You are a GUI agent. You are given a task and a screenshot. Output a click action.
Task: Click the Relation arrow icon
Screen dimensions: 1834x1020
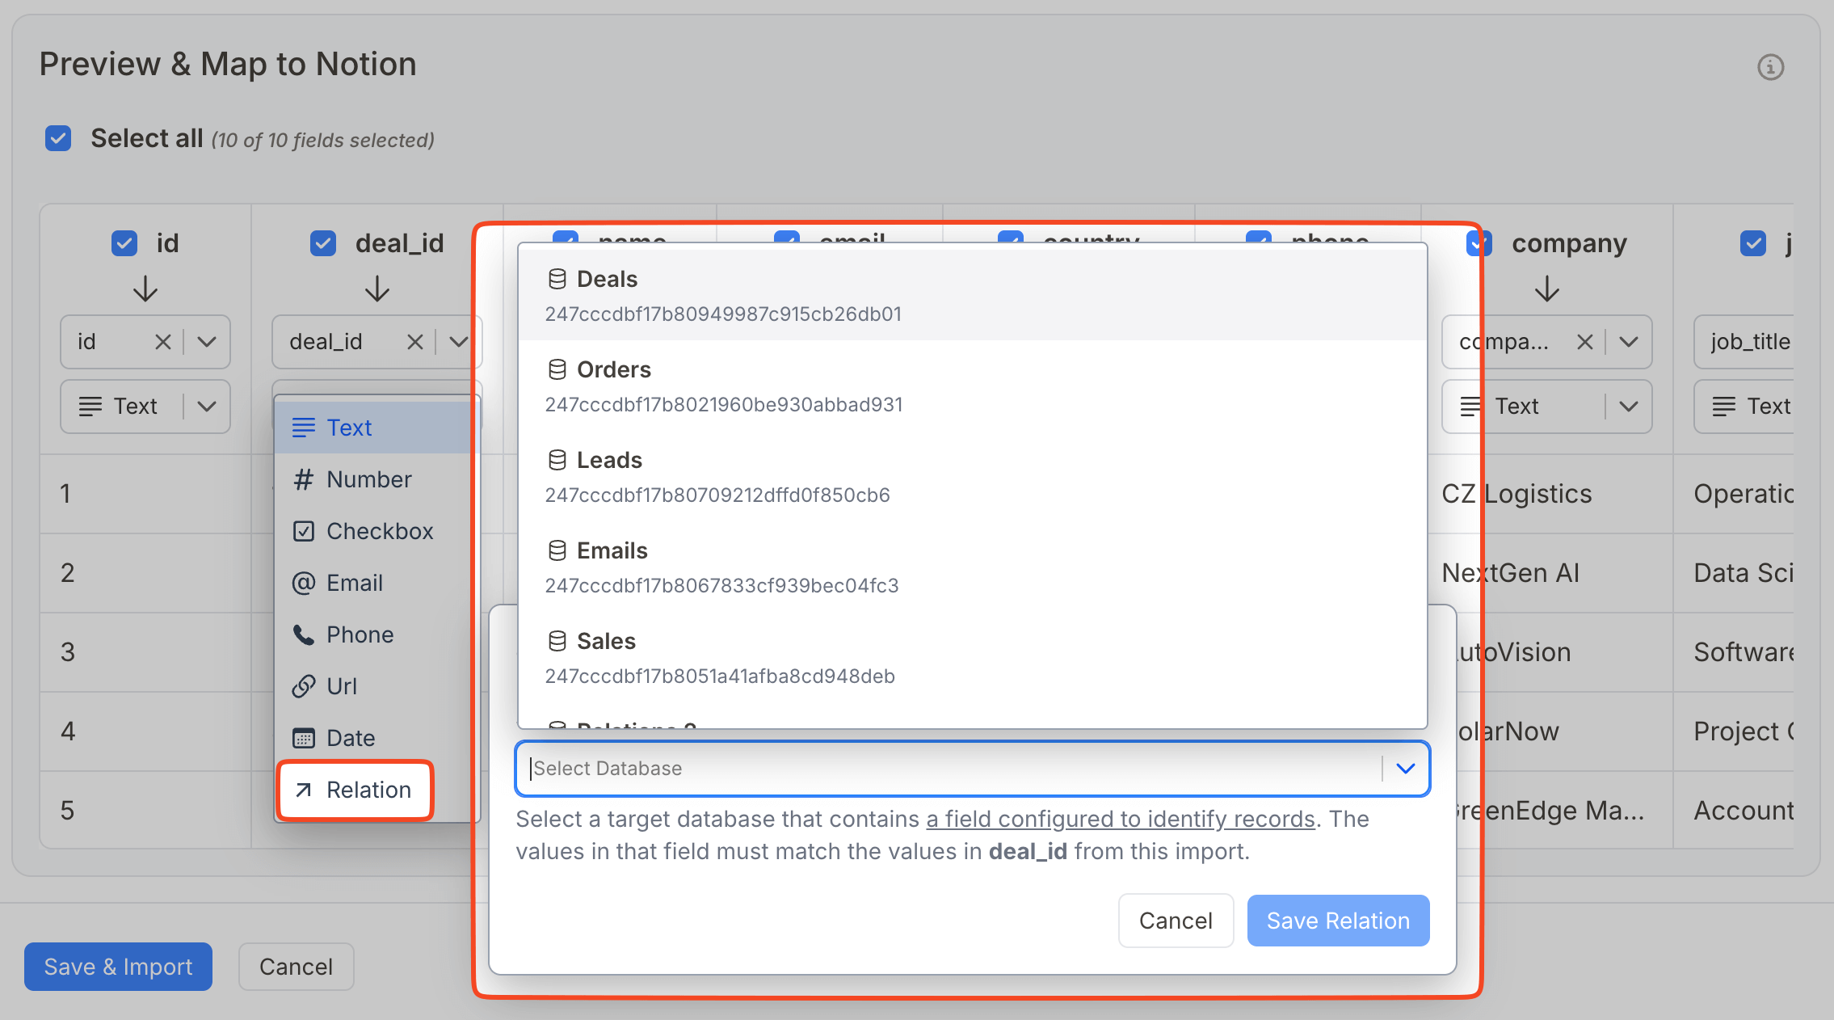pyautogui.click(x=304, y=790)
